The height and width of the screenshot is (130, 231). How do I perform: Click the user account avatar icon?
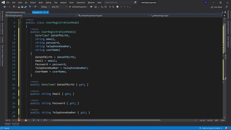[x=206, y=3]
